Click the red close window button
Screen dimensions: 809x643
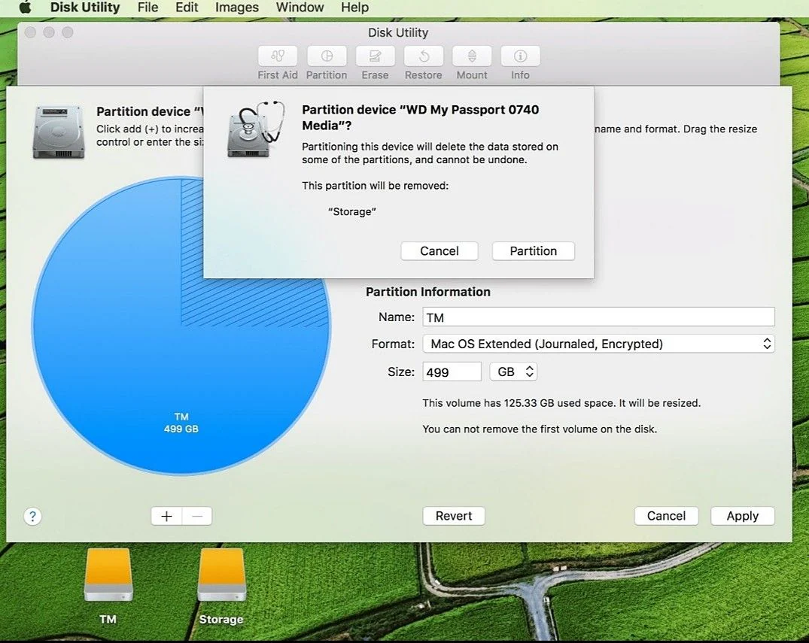[x=30, y=32]
